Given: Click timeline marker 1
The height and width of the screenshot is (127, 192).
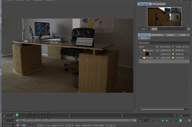Looking at the screenshot, I should click(69, 116).
